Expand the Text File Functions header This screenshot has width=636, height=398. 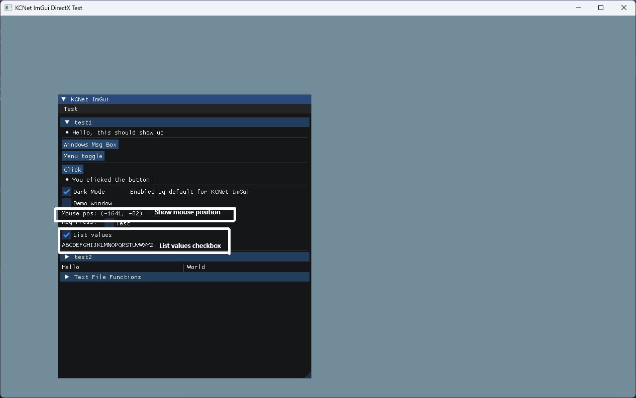pyautogui.click(x=185, y=277)
